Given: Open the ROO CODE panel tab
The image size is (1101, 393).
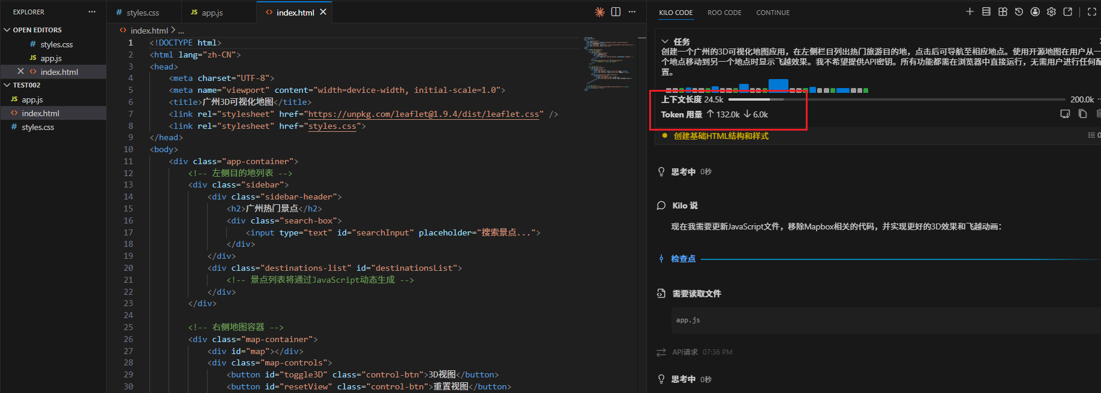Looking at the screenshot, I should (x=724, y=13).
